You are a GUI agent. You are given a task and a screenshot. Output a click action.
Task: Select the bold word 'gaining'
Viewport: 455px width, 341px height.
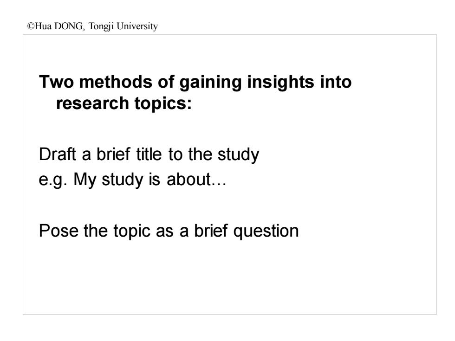pos(210,83)
